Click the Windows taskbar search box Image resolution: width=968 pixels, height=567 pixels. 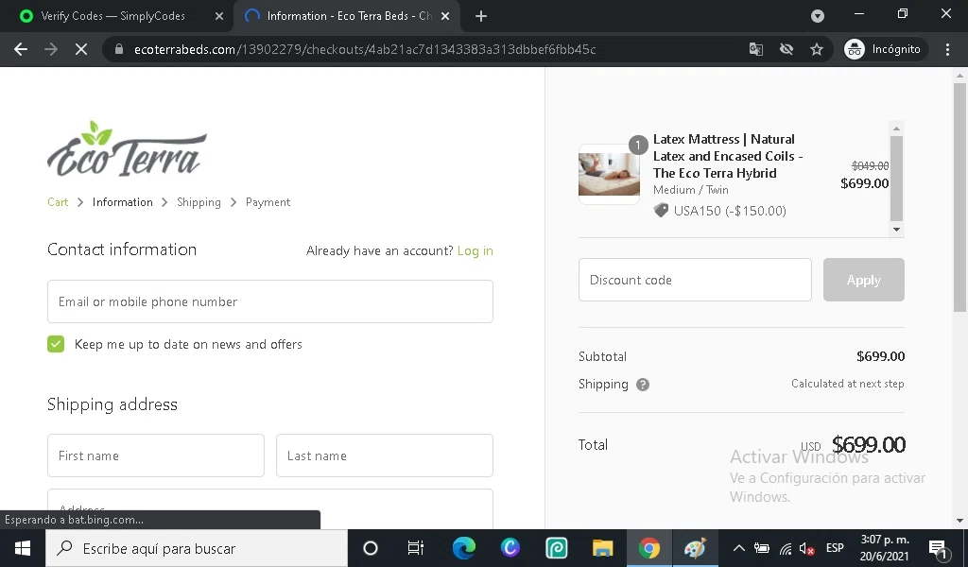click(197, 548)
